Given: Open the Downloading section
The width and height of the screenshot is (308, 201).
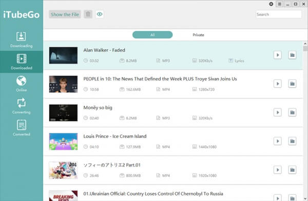Looking at the screenshot, I should [21, 40].
